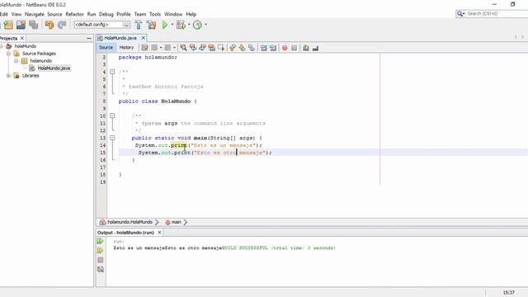
Task: Open the View menu
Action: point(16,14)
